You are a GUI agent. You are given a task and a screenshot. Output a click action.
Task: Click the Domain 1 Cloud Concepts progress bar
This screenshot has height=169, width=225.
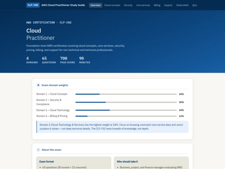[126, 94]
